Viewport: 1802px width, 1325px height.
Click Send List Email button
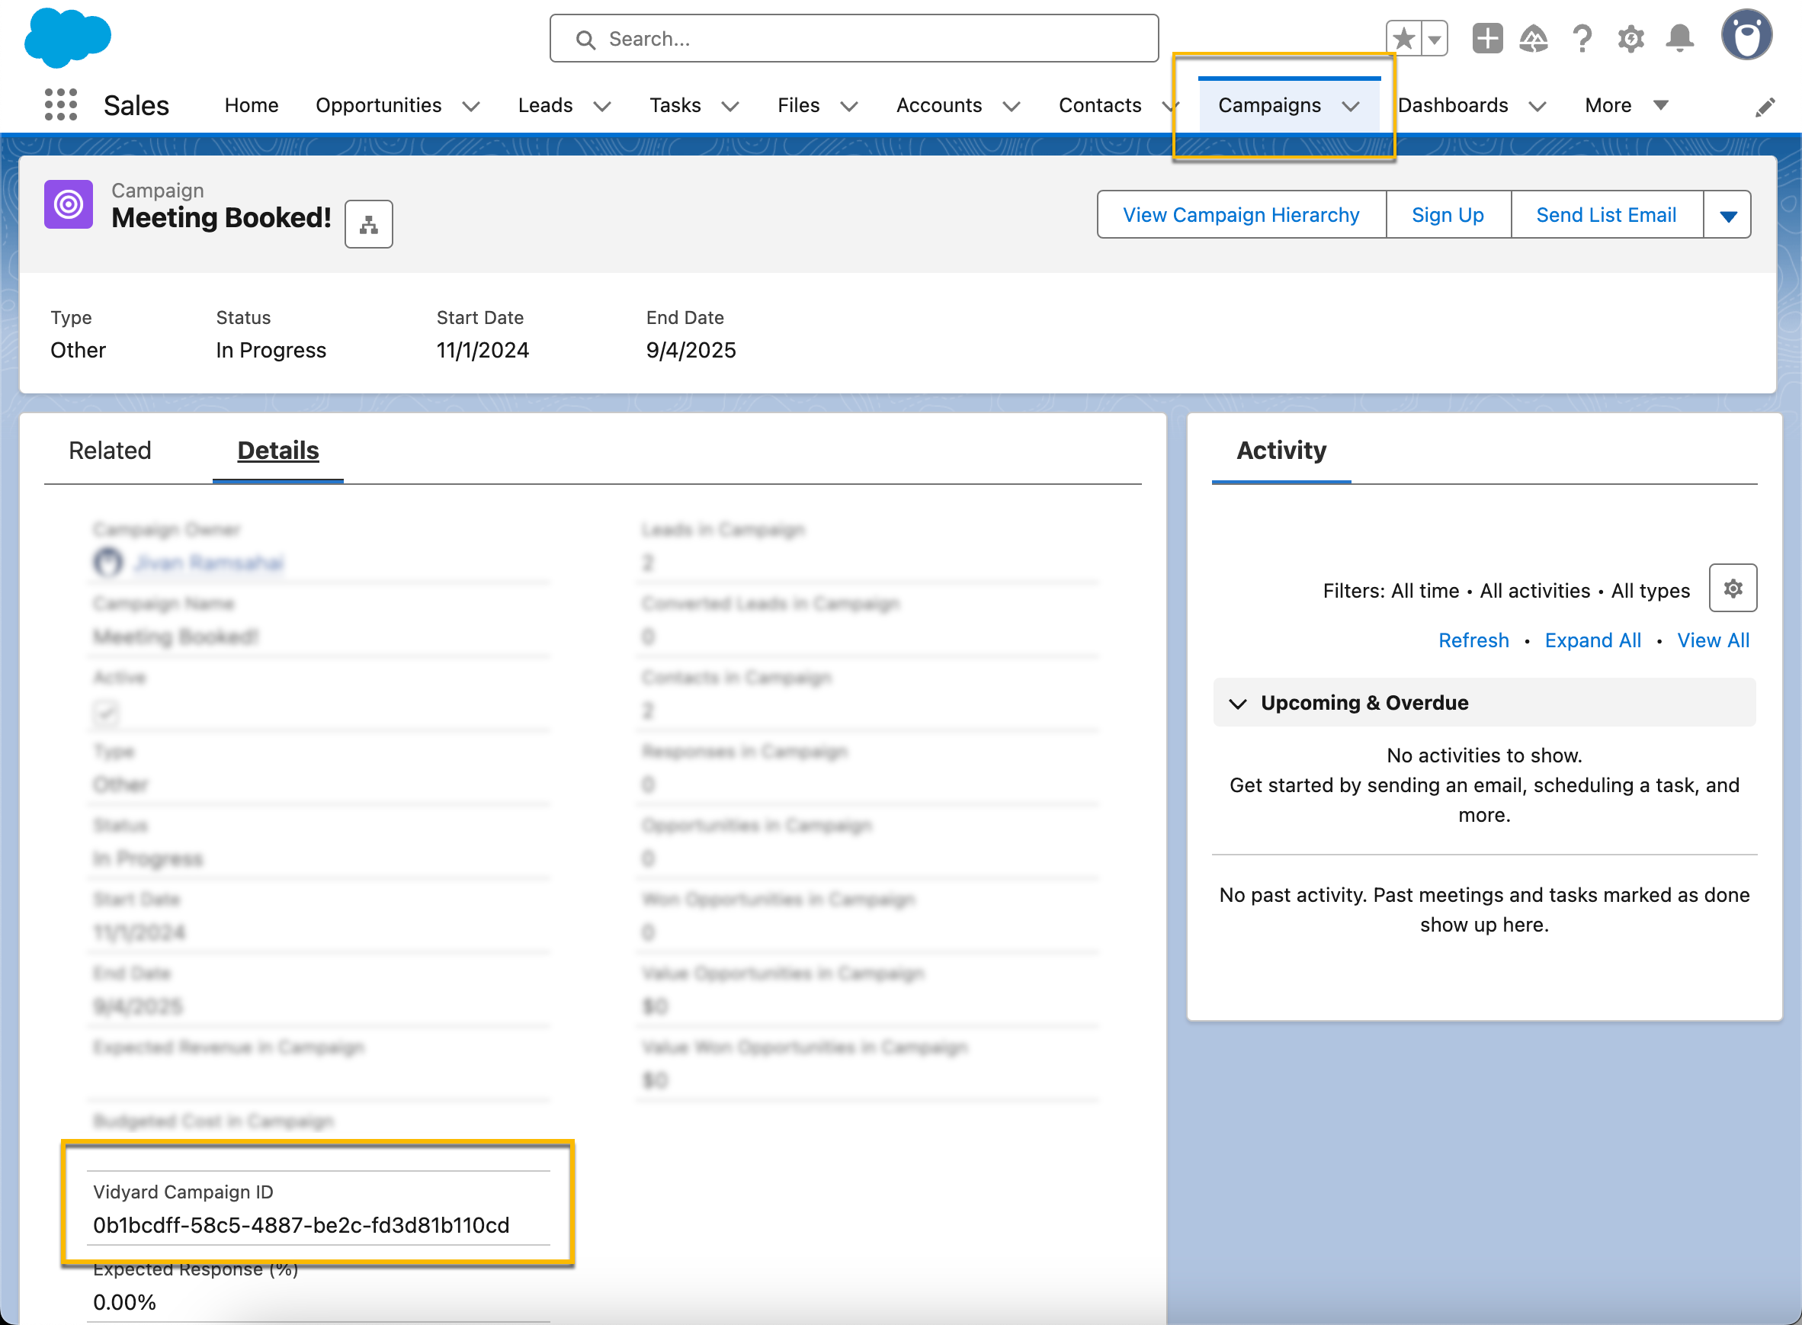[x=1606, y=215]
